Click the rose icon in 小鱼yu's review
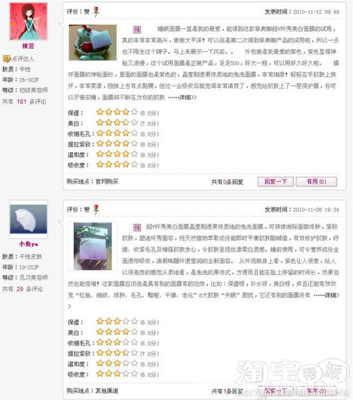The image size is (353, 400). pyautogui.click(x=96, y=210)
